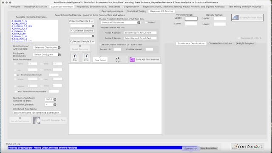
Task: Click the Create/Refresh Plots chart icon
Action: [235, 17]
